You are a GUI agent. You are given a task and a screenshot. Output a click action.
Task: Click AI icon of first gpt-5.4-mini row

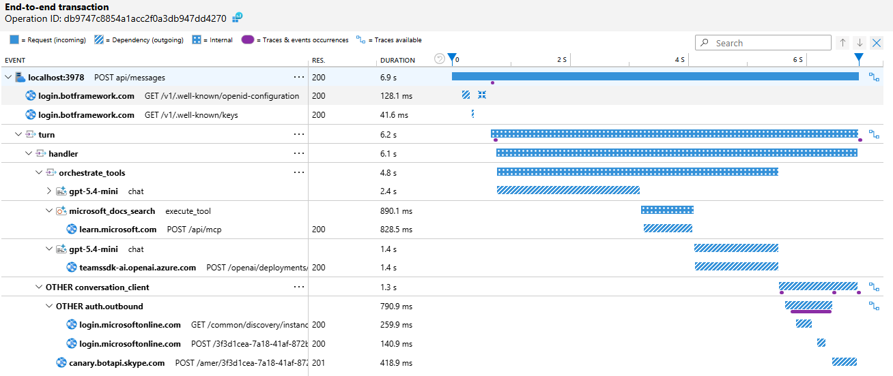[x=61, y=191]
